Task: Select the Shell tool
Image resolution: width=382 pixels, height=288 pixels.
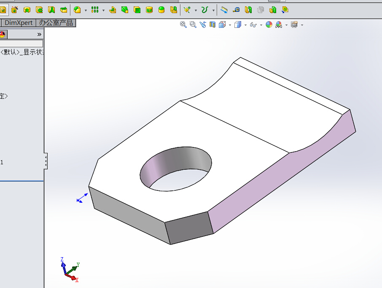Action: (137, 10)
